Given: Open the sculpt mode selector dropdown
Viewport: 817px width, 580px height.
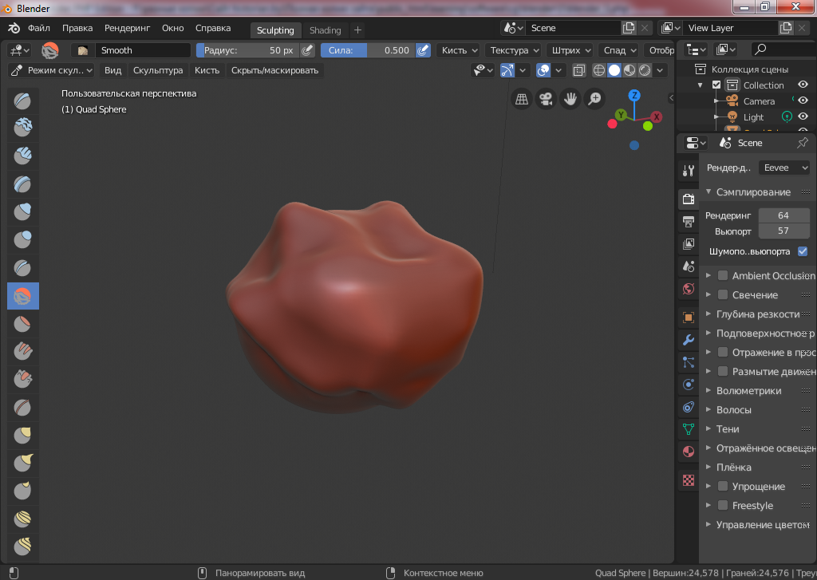Looking at the screenshot, I should (52, 70).
